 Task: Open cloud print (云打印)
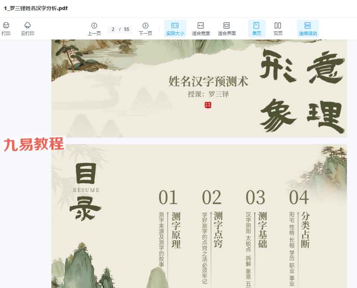[x=28, y=25]
